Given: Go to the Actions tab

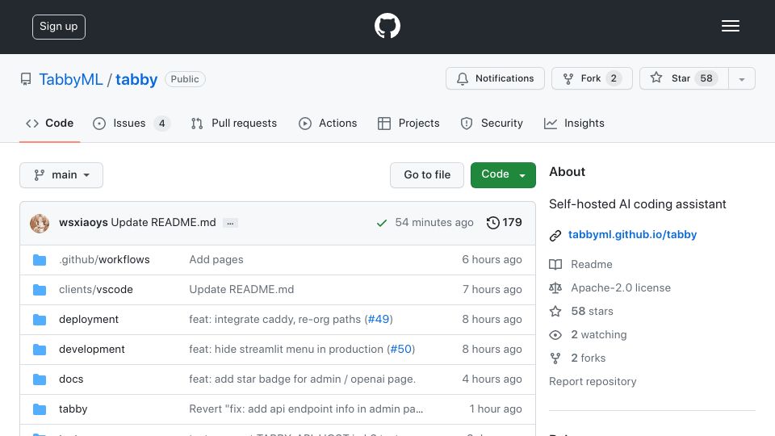Looking at the screenshot, I should 328,123.
